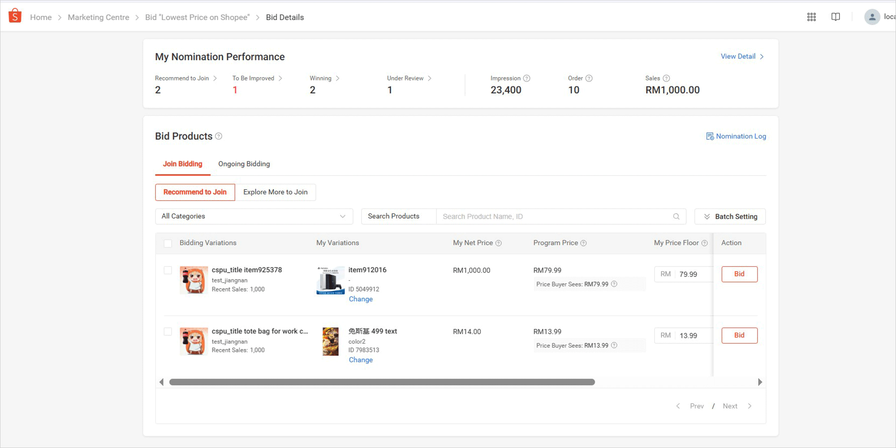The width and height of the screenshot is (896, 448).
Task: Click the Bid Products help icon
Action: pos(219,136)
